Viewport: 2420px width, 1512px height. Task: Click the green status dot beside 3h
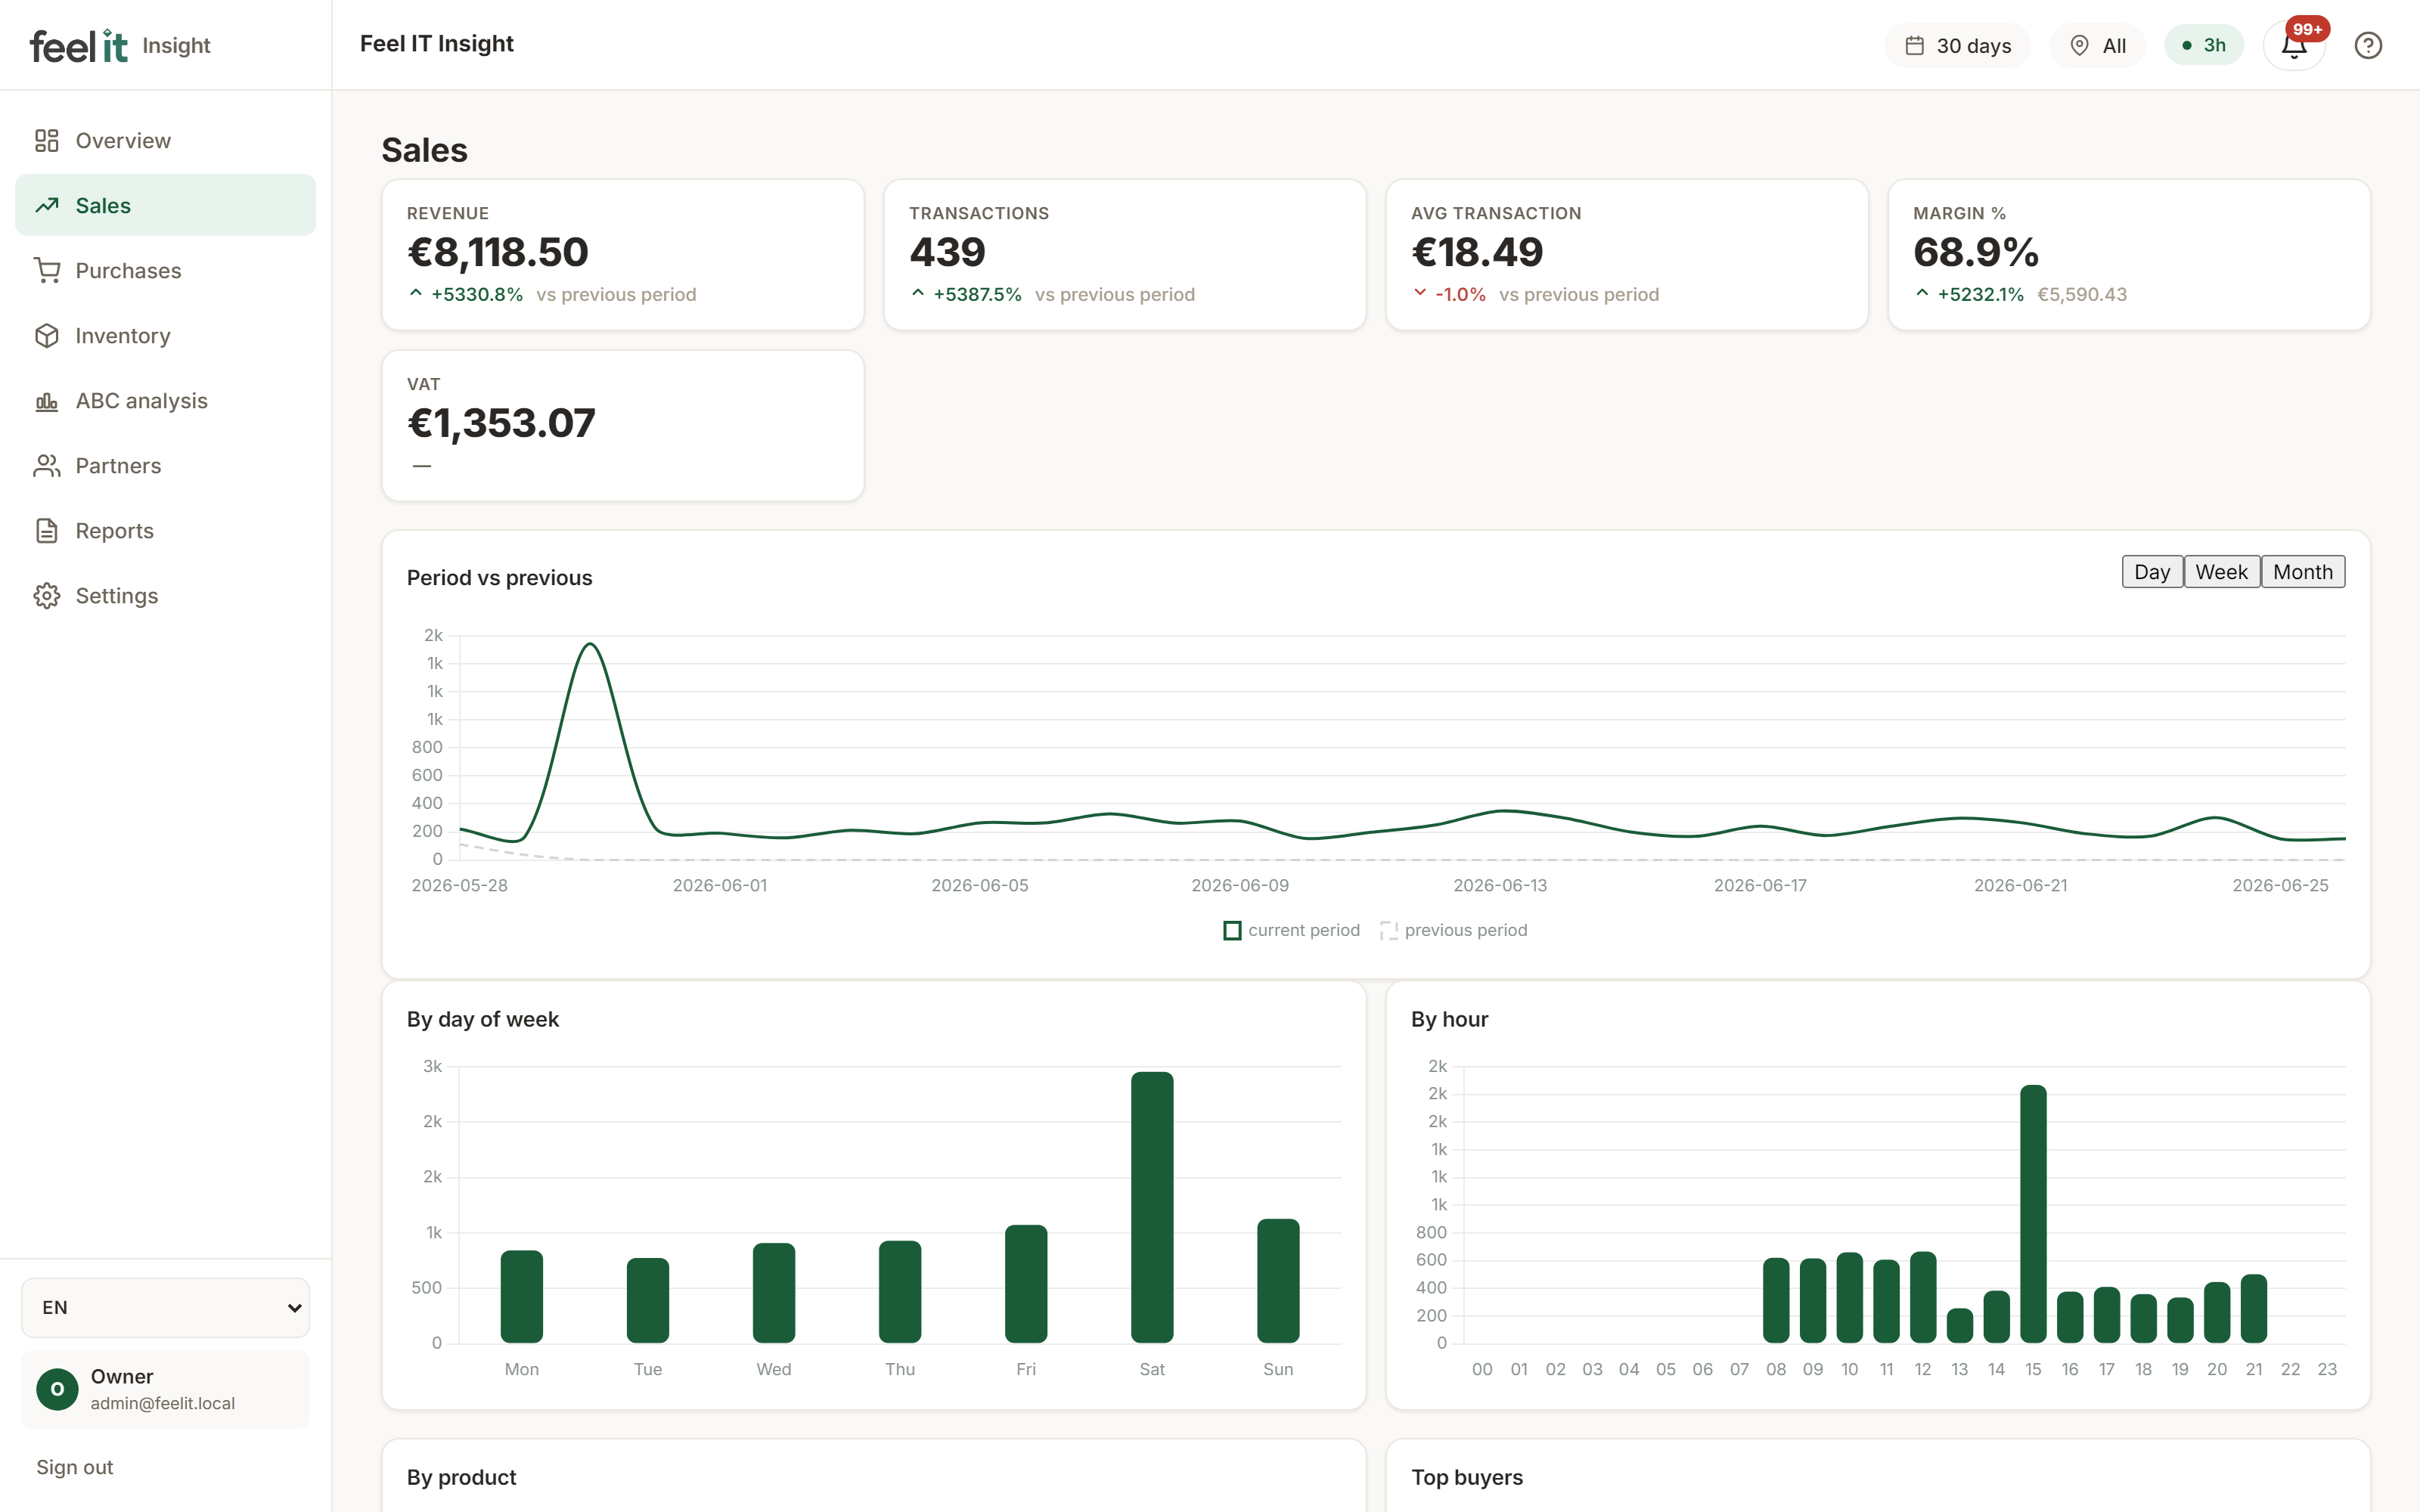tap(2186, 45)
